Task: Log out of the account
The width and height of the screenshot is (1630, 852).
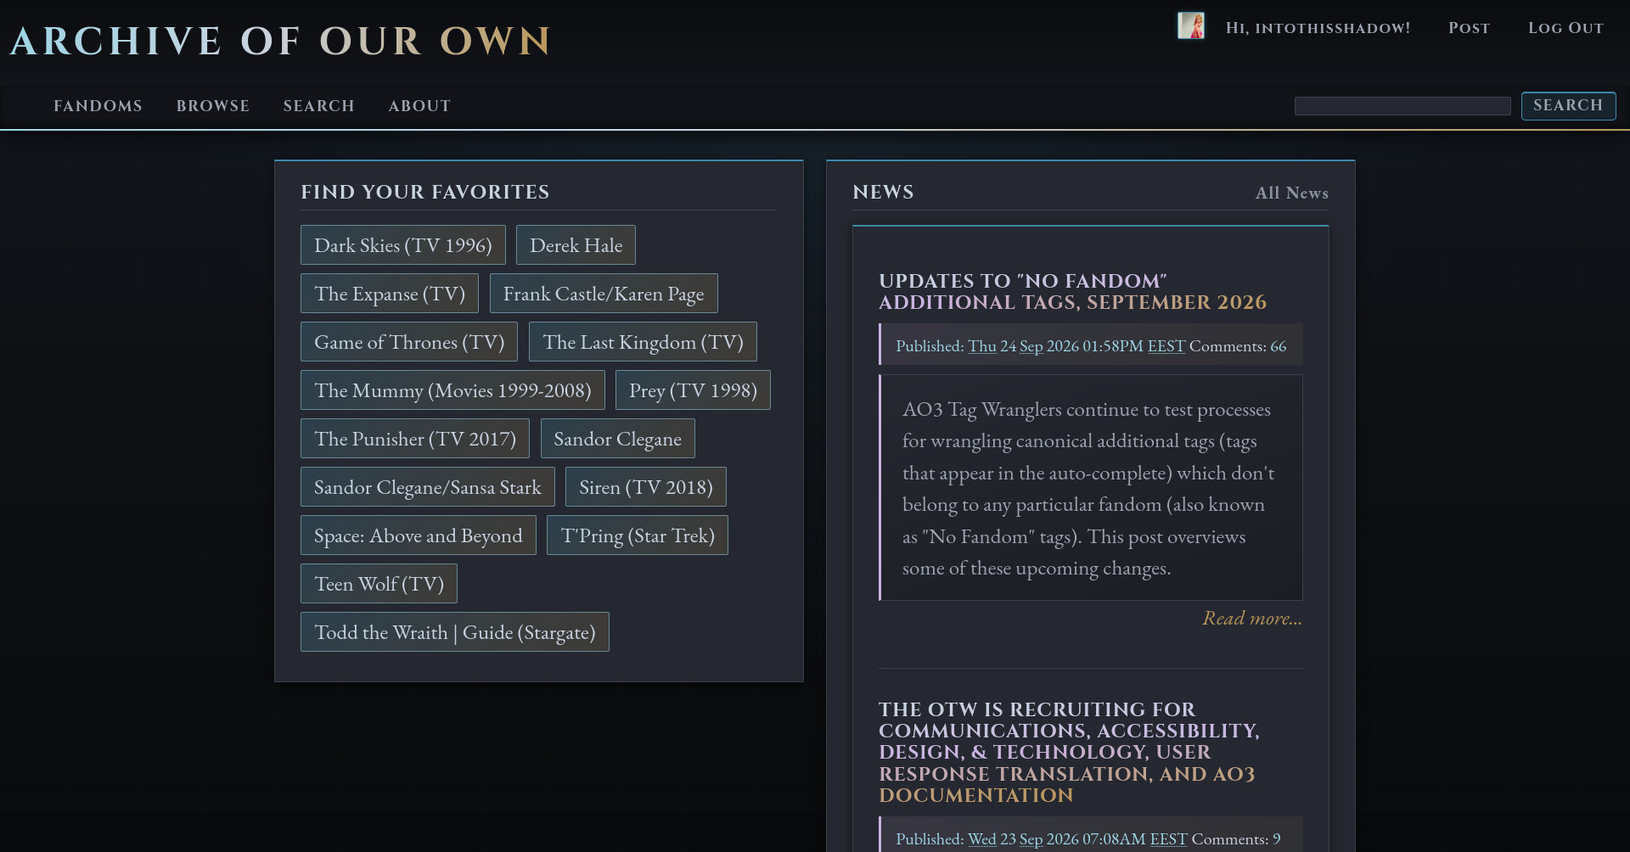Action: (x=1565, y=28)
